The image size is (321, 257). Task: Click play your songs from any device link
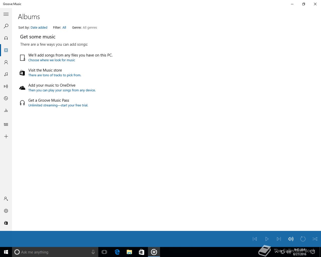tap(62, 90)
